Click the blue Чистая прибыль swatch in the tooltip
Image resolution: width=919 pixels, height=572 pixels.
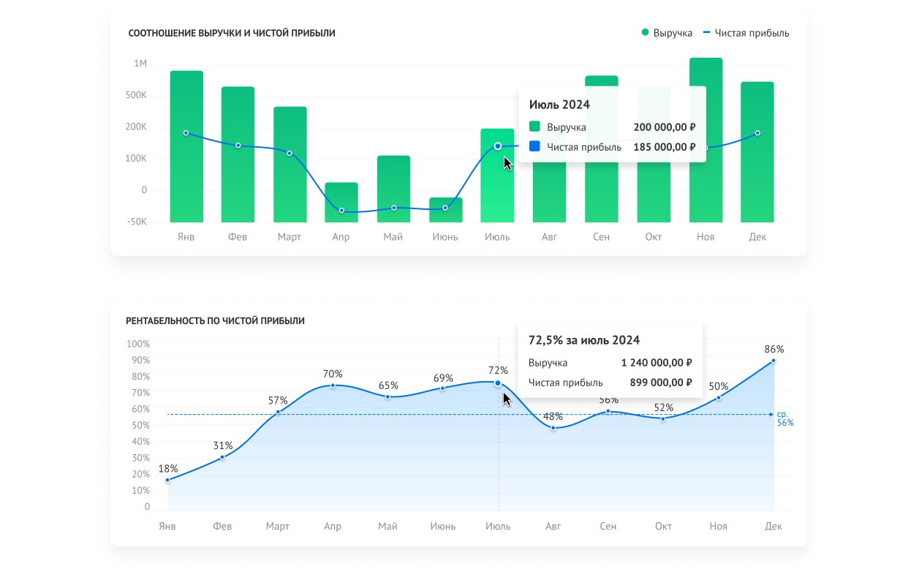coord(534,147)
